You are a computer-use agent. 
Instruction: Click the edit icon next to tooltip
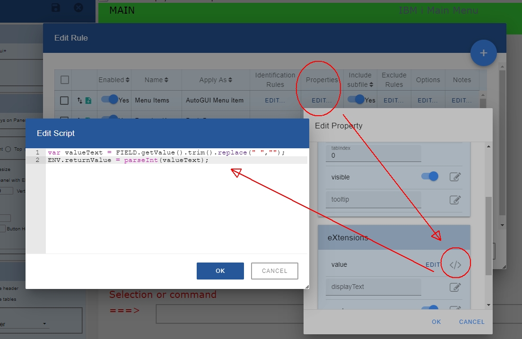pyautogui.click(x=455, y=200)
